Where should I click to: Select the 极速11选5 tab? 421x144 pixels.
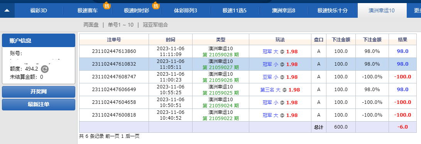235,10
